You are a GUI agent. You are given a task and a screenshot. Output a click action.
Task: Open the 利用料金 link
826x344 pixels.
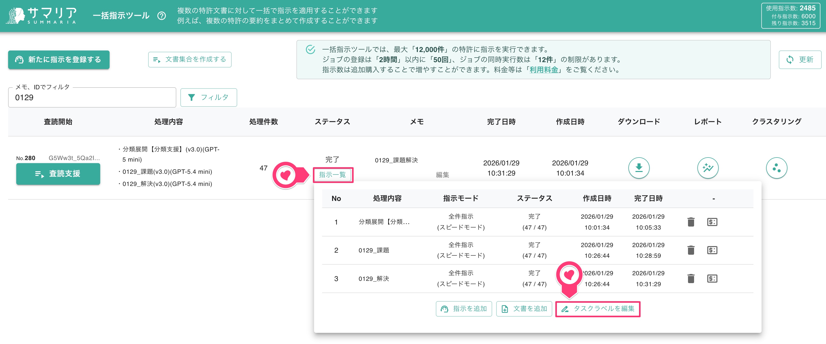pos(543,70)
